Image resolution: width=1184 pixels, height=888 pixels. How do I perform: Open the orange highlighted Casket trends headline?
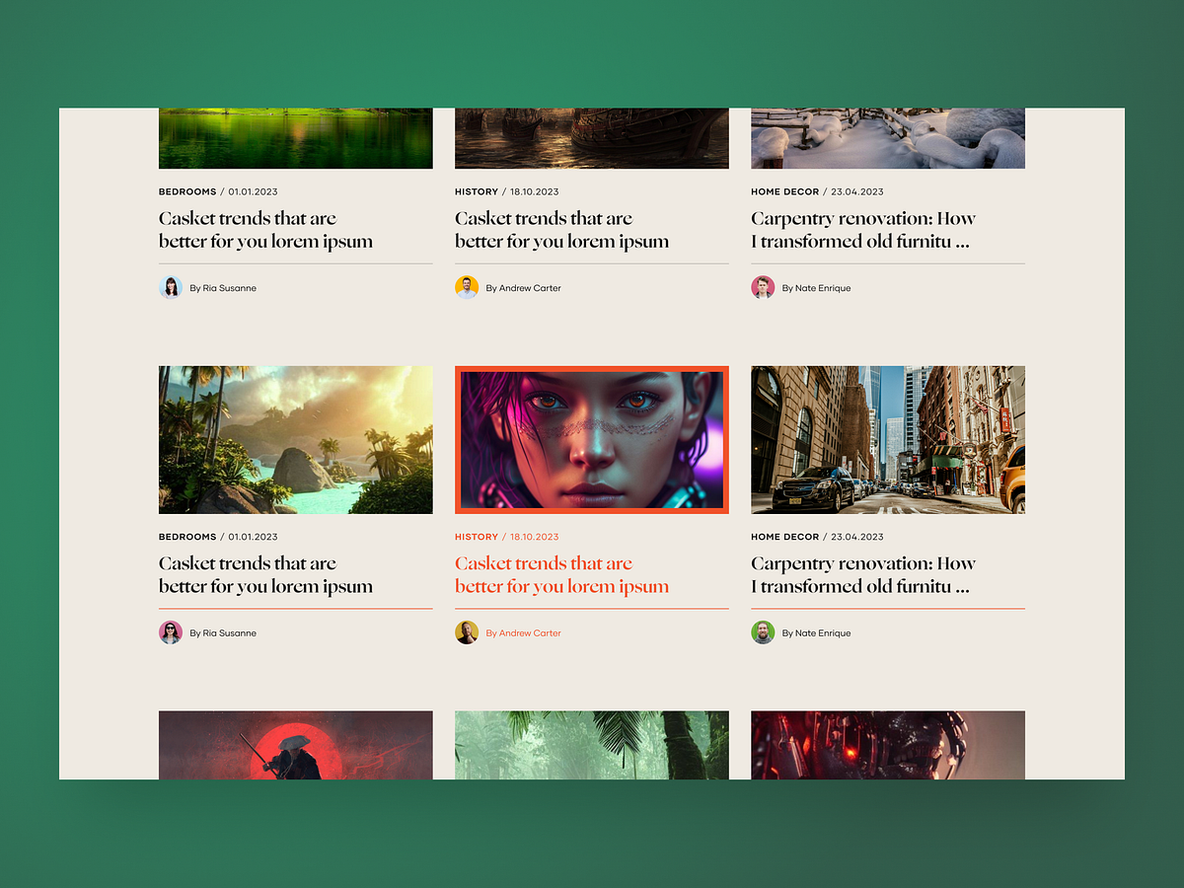pos(562,575)
